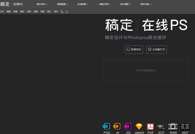Open the 文件 menu

click(2, 12)
